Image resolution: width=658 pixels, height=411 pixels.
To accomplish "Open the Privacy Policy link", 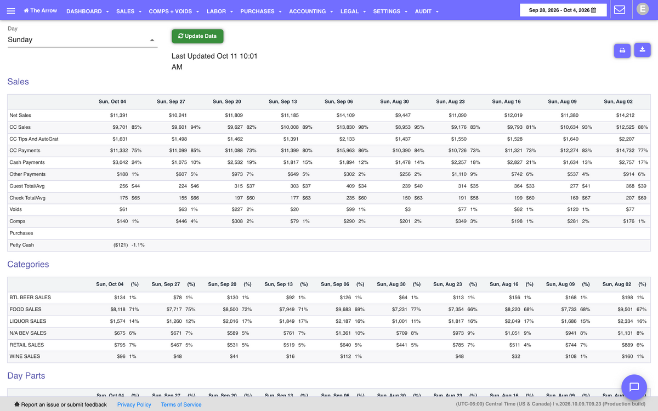I will [x=134, y=404].
